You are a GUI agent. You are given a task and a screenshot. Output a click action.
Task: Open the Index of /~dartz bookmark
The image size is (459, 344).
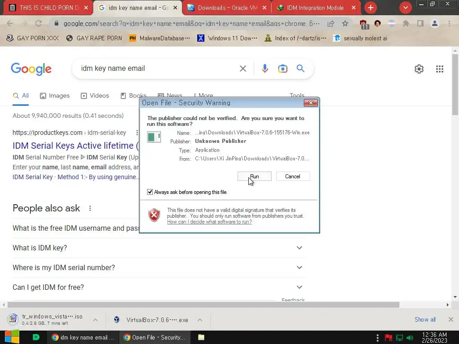(295, 39)
